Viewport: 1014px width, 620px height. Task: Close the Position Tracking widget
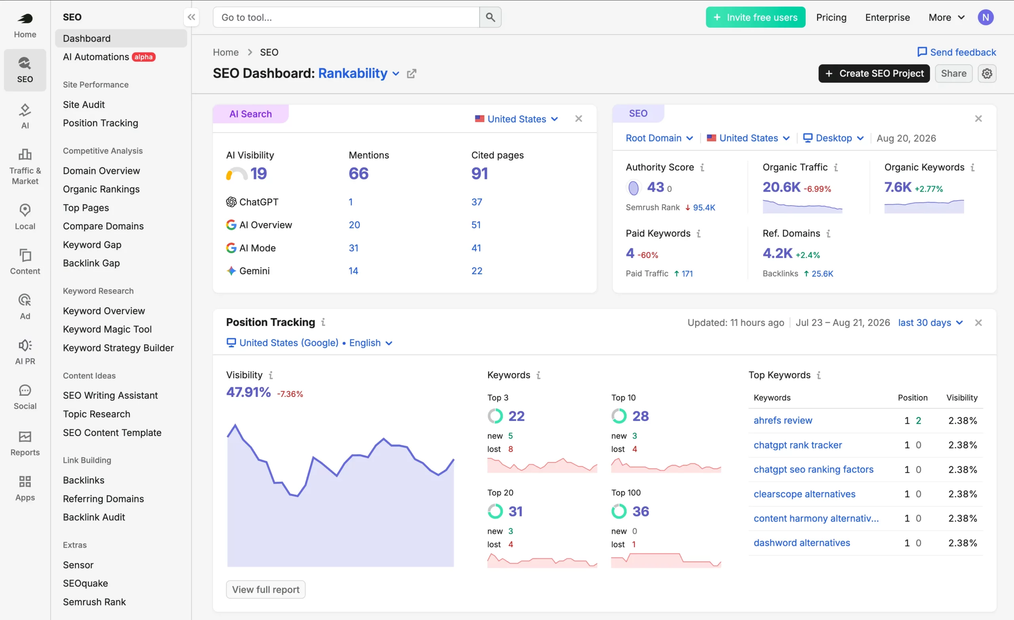click(978, 323)
